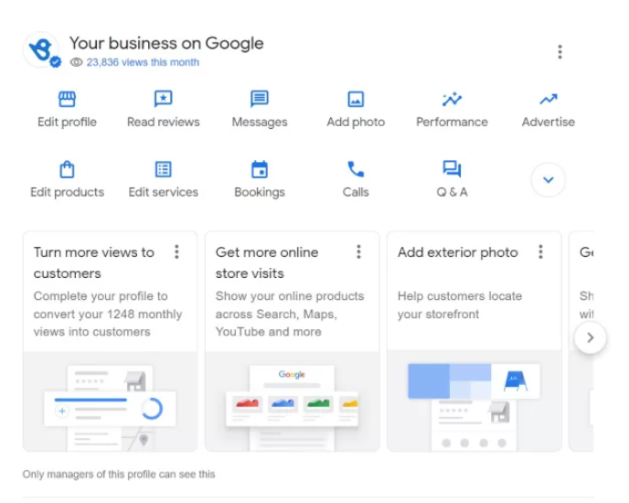Image resolution: width=629 pixels, height=503 pixels.
Task: Click Read reviews label
Action: coord(164,122)
